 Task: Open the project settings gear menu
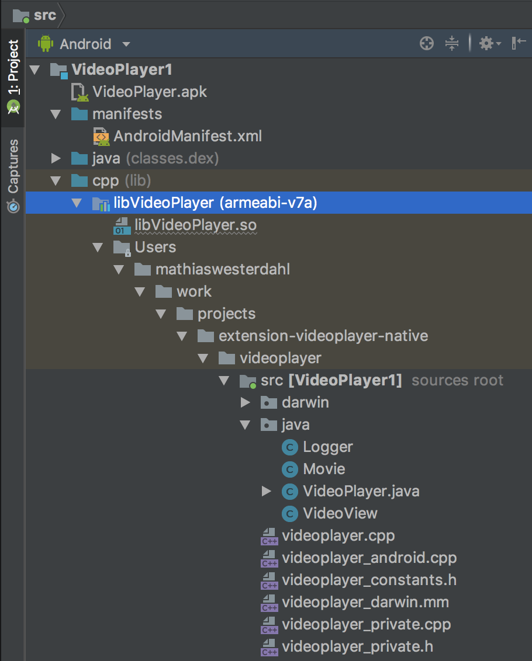click(x=489, y=43)
